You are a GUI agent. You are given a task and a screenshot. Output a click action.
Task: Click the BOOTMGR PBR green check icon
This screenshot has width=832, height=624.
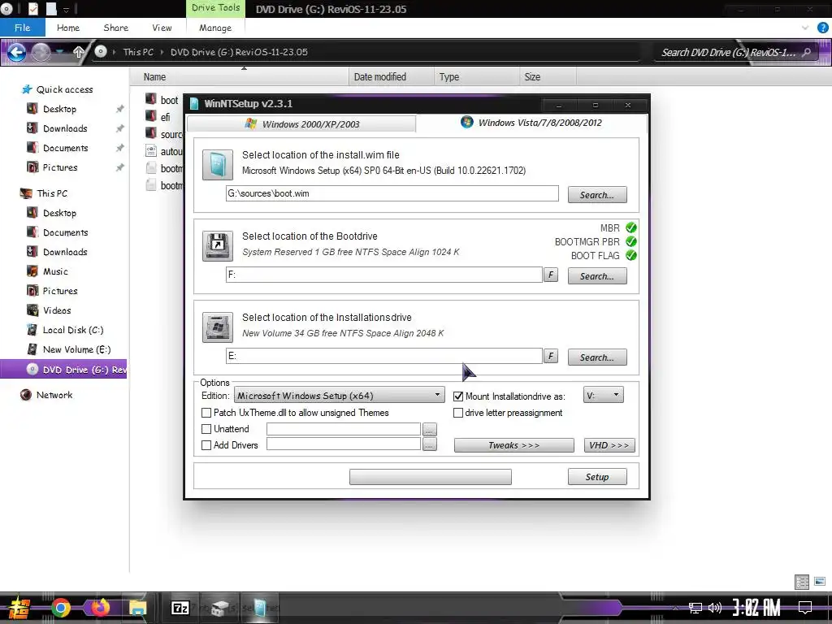pos(630,241)
